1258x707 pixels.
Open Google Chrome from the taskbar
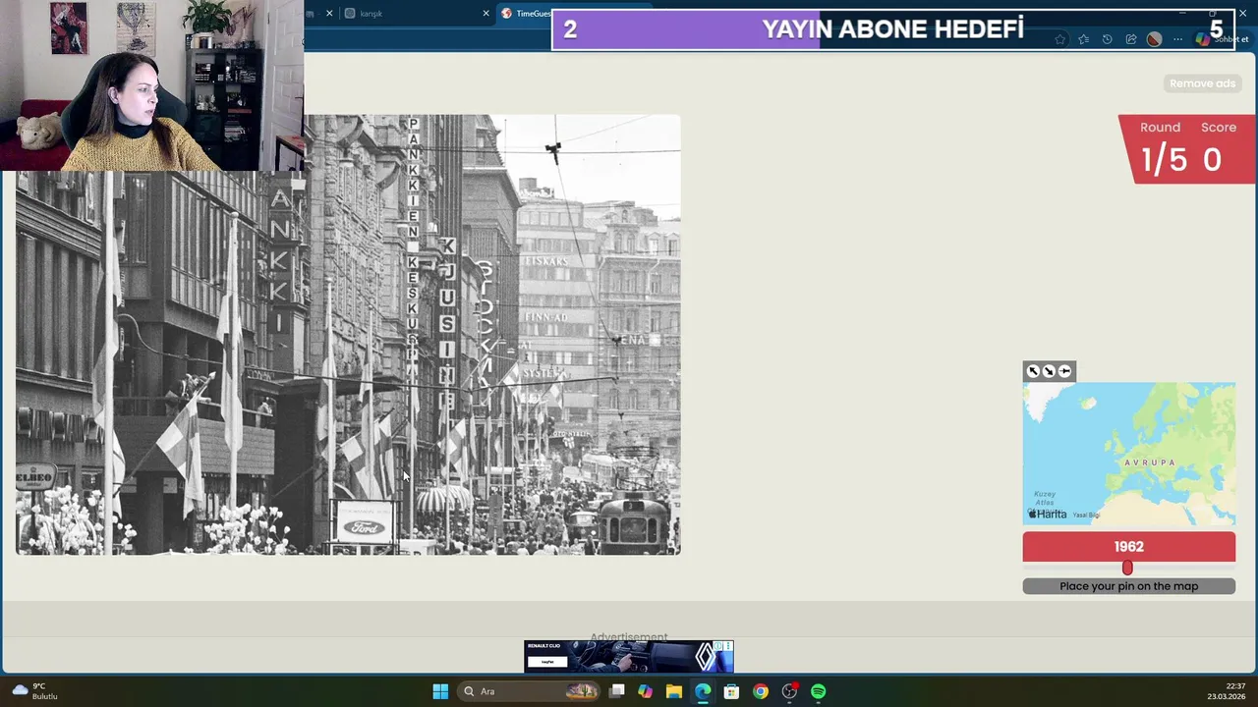click(761, 691)
